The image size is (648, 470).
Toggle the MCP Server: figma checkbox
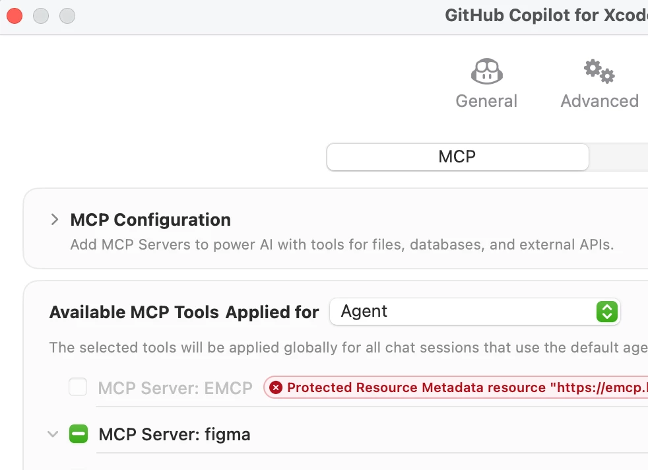[79, 434]
